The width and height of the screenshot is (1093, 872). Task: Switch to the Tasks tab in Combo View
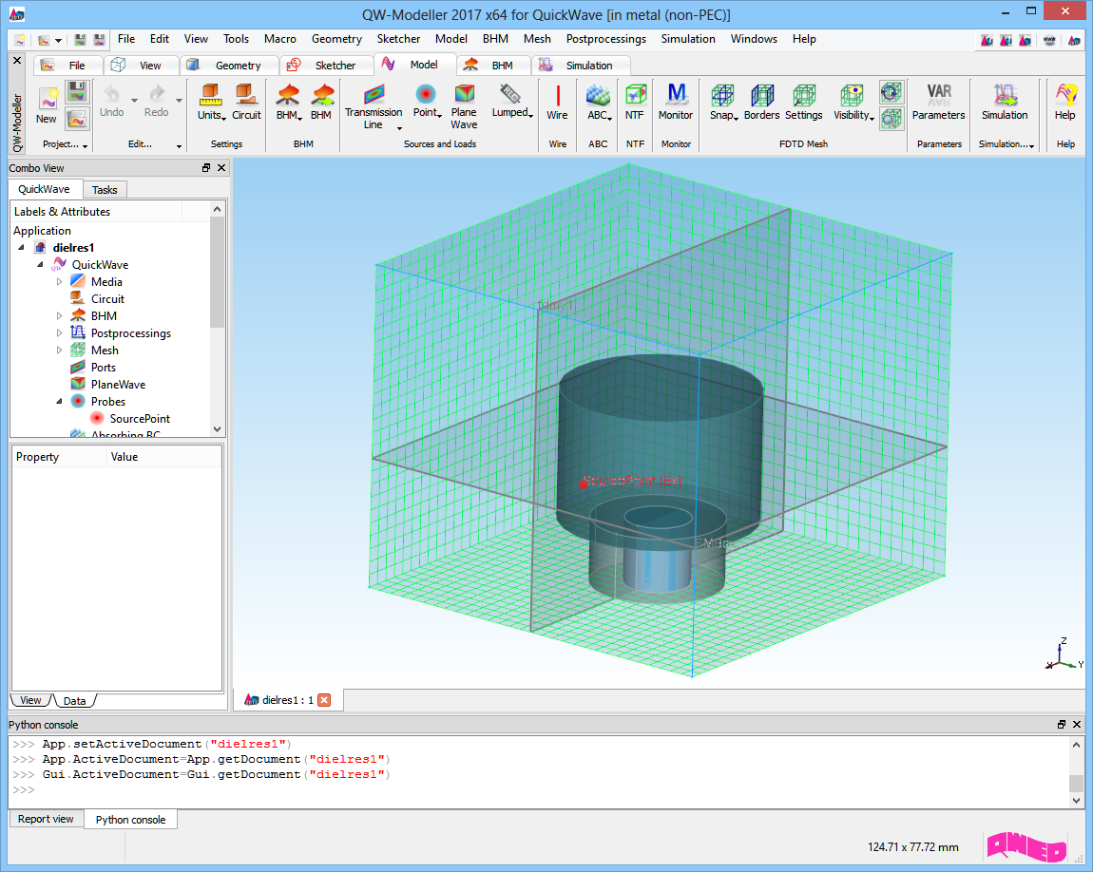(105, 190)
